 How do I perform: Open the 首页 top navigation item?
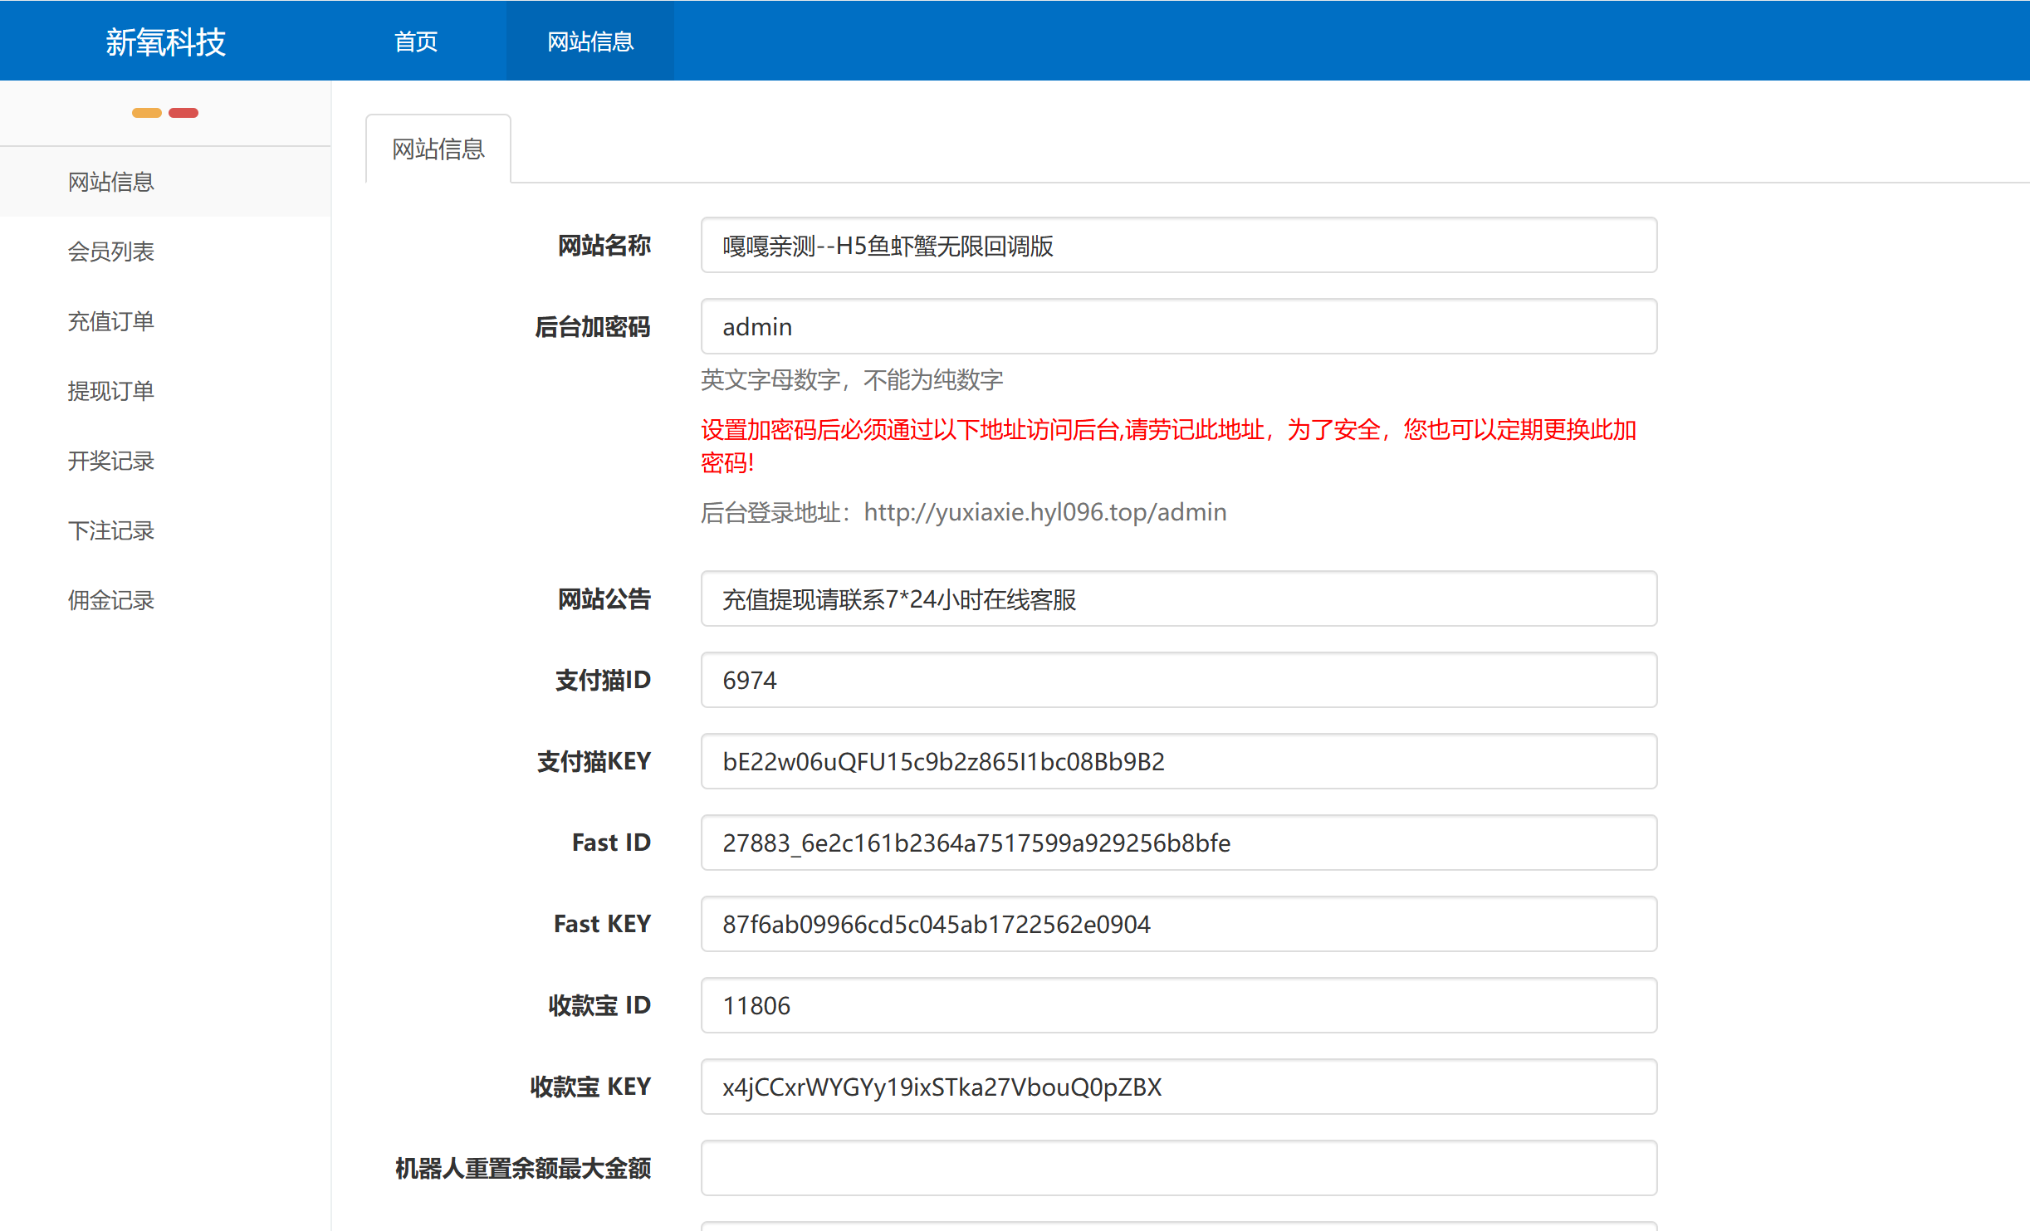pyautogui.click(x=416, y=42)
